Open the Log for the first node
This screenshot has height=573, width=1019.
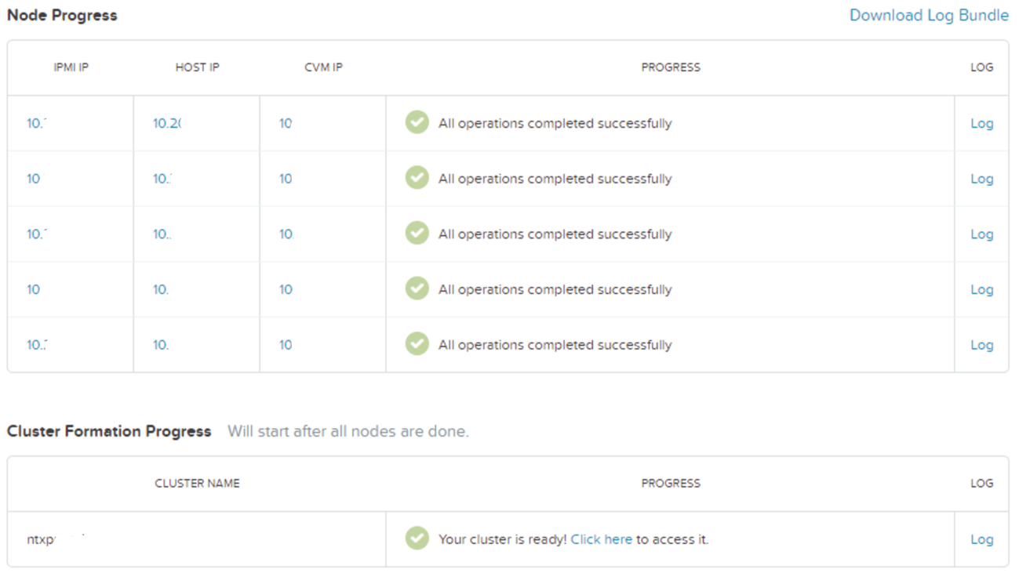[981, 123]
